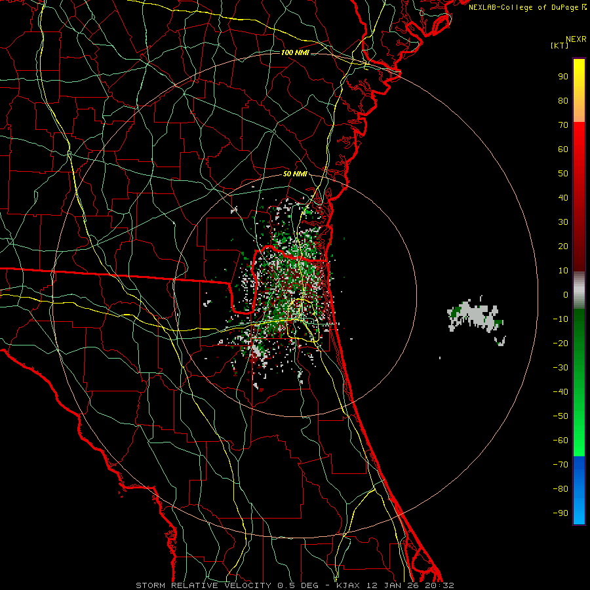Click the 60 value on velocity scale

pos(563,149)
